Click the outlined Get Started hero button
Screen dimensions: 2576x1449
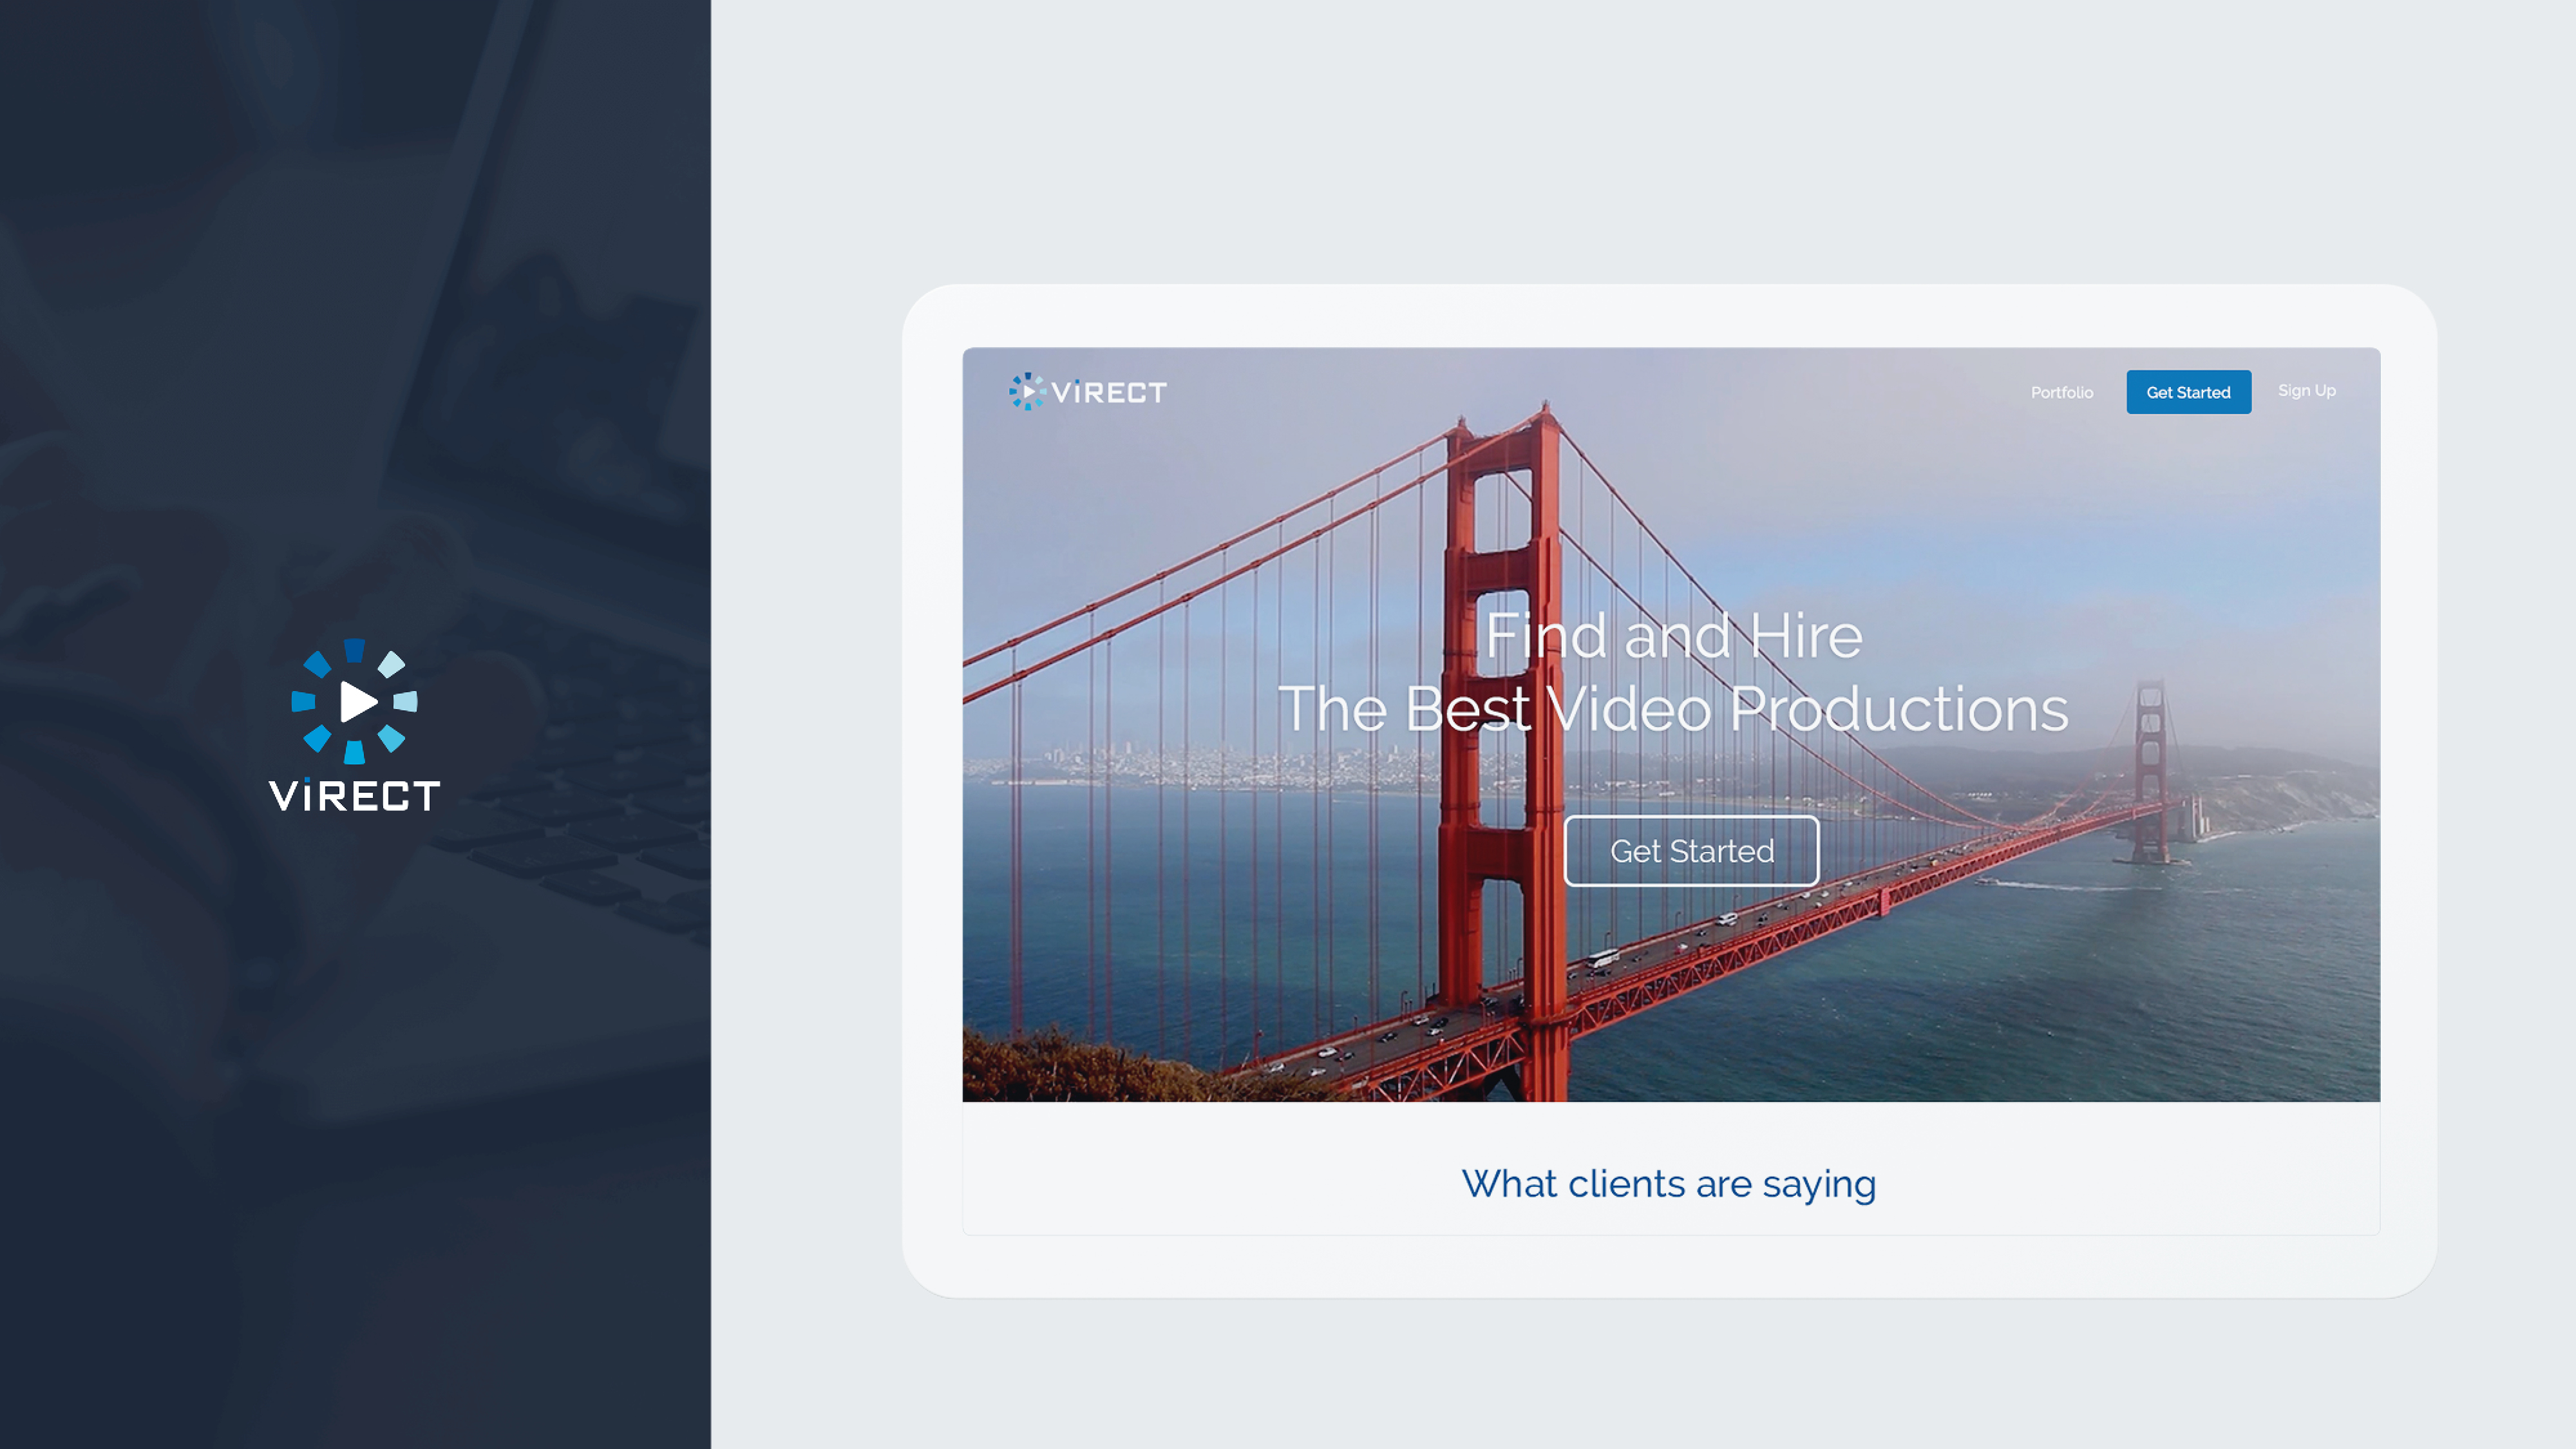1691,851
